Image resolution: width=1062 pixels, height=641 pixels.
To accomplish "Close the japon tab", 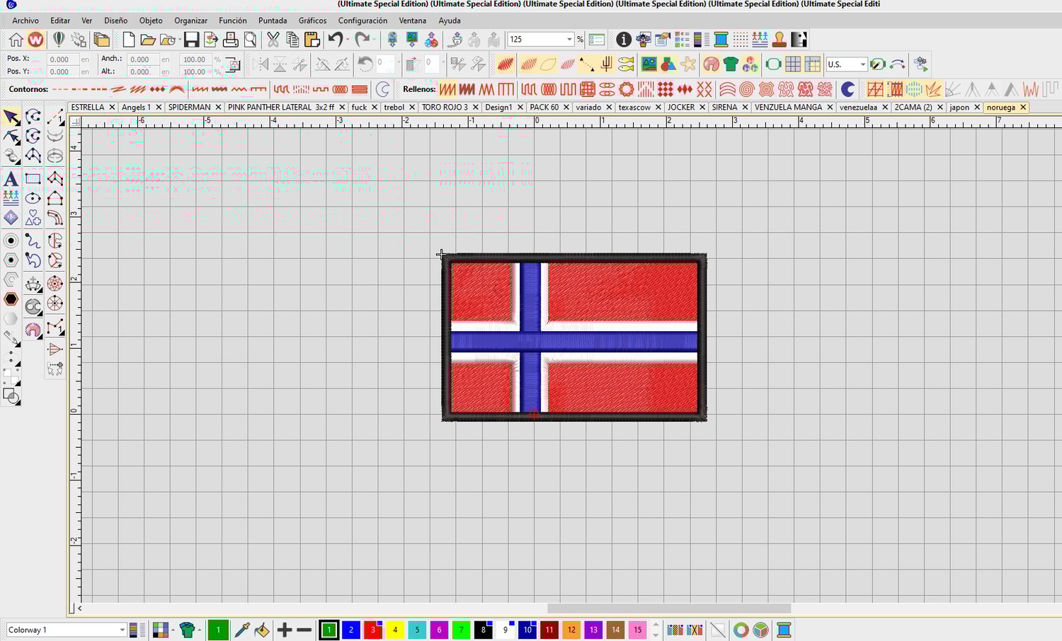I will (977, 108).
